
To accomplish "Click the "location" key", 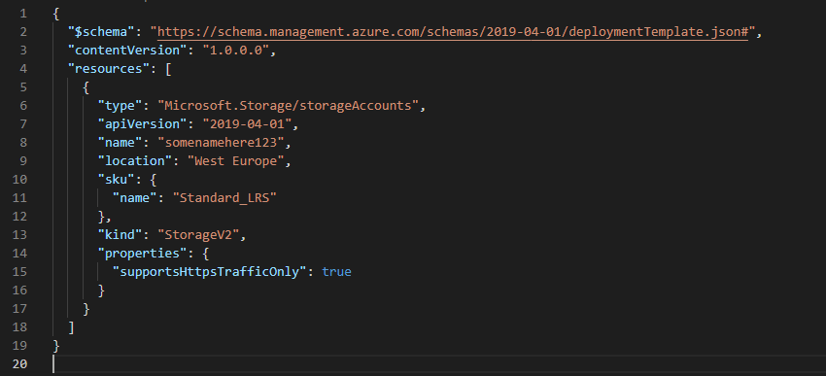I will (135, 161).
